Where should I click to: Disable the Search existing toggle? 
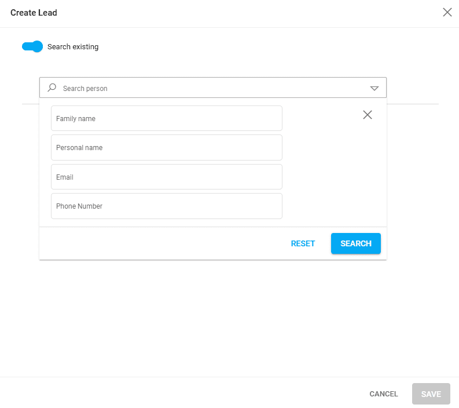coord(32,46)
